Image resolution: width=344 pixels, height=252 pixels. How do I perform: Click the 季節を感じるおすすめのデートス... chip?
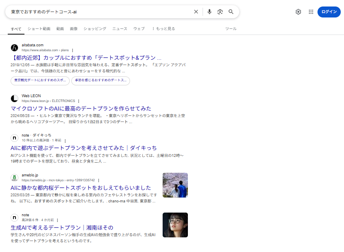101,80
